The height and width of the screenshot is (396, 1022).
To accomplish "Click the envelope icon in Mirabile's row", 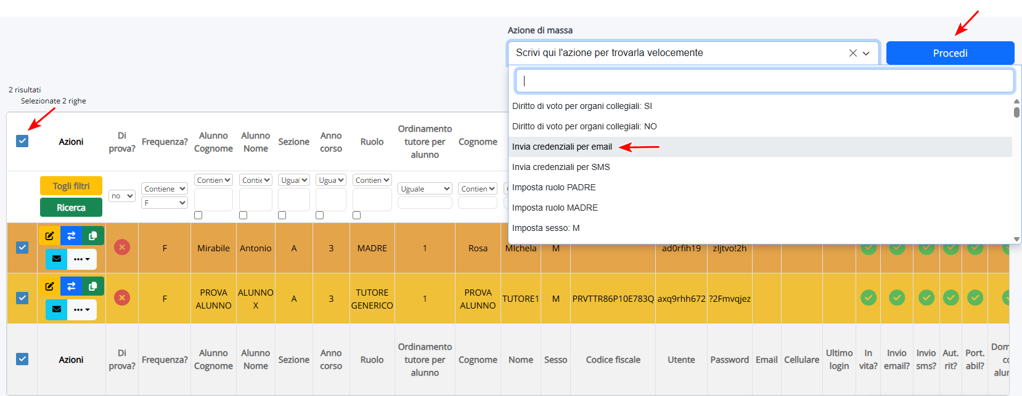I will [56, 259].
